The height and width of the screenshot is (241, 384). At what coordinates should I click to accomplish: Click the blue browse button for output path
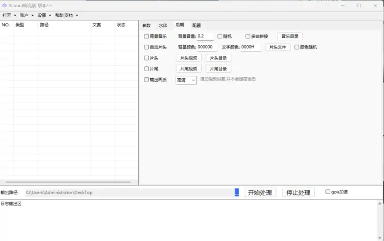237,192
